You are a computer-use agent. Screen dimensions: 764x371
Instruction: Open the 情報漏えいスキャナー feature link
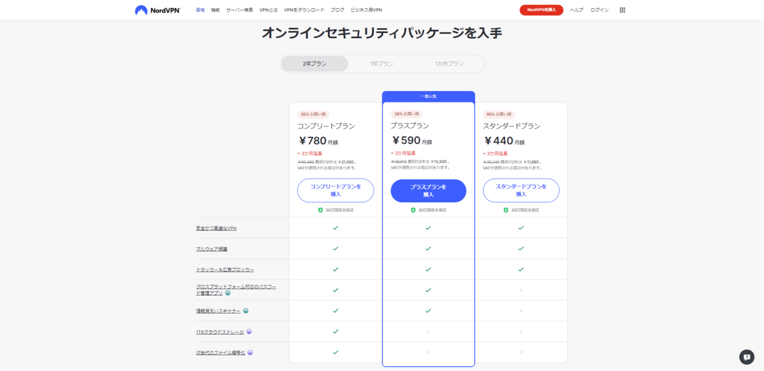tap(218, 311)
